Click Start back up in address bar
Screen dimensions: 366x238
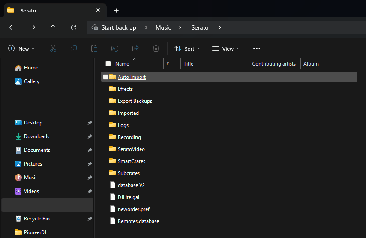coord(119,27)
